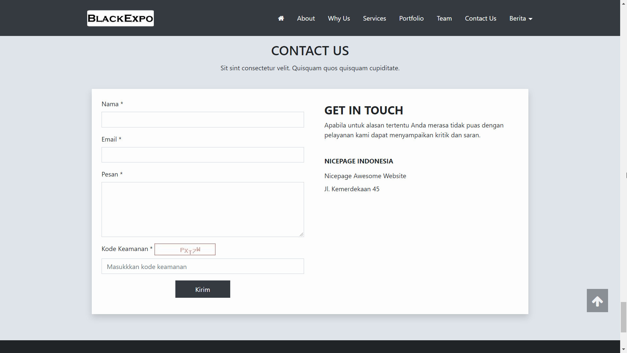This screenshot has width=627, height=353.
Task: Click the home icon in the navigation bar
Action: 281,18
